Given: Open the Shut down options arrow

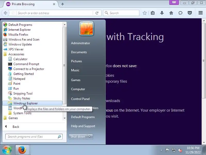Looking at the screenshot, I should [90, 137].
